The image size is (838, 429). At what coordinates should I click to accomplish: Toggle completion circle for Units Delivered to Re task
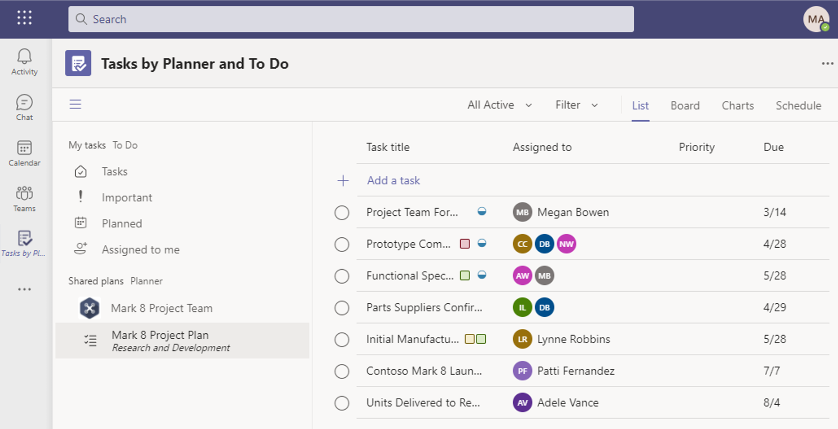point(342,401)
